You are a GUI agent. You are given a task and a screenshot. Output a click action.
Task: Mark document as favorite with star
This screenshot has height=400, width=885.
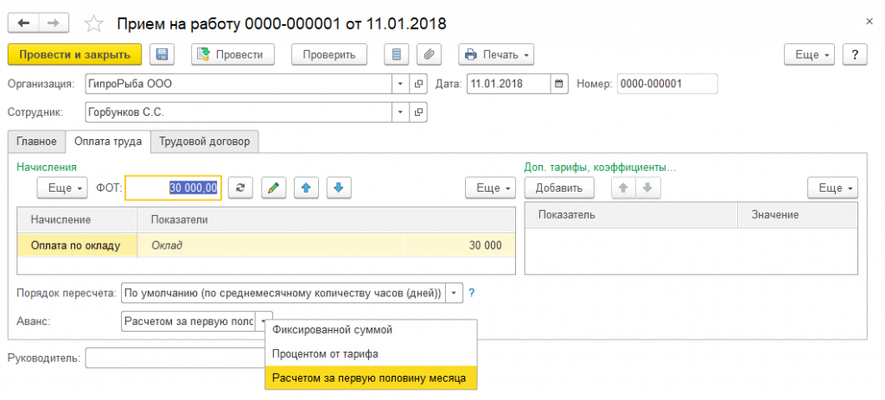96,21
